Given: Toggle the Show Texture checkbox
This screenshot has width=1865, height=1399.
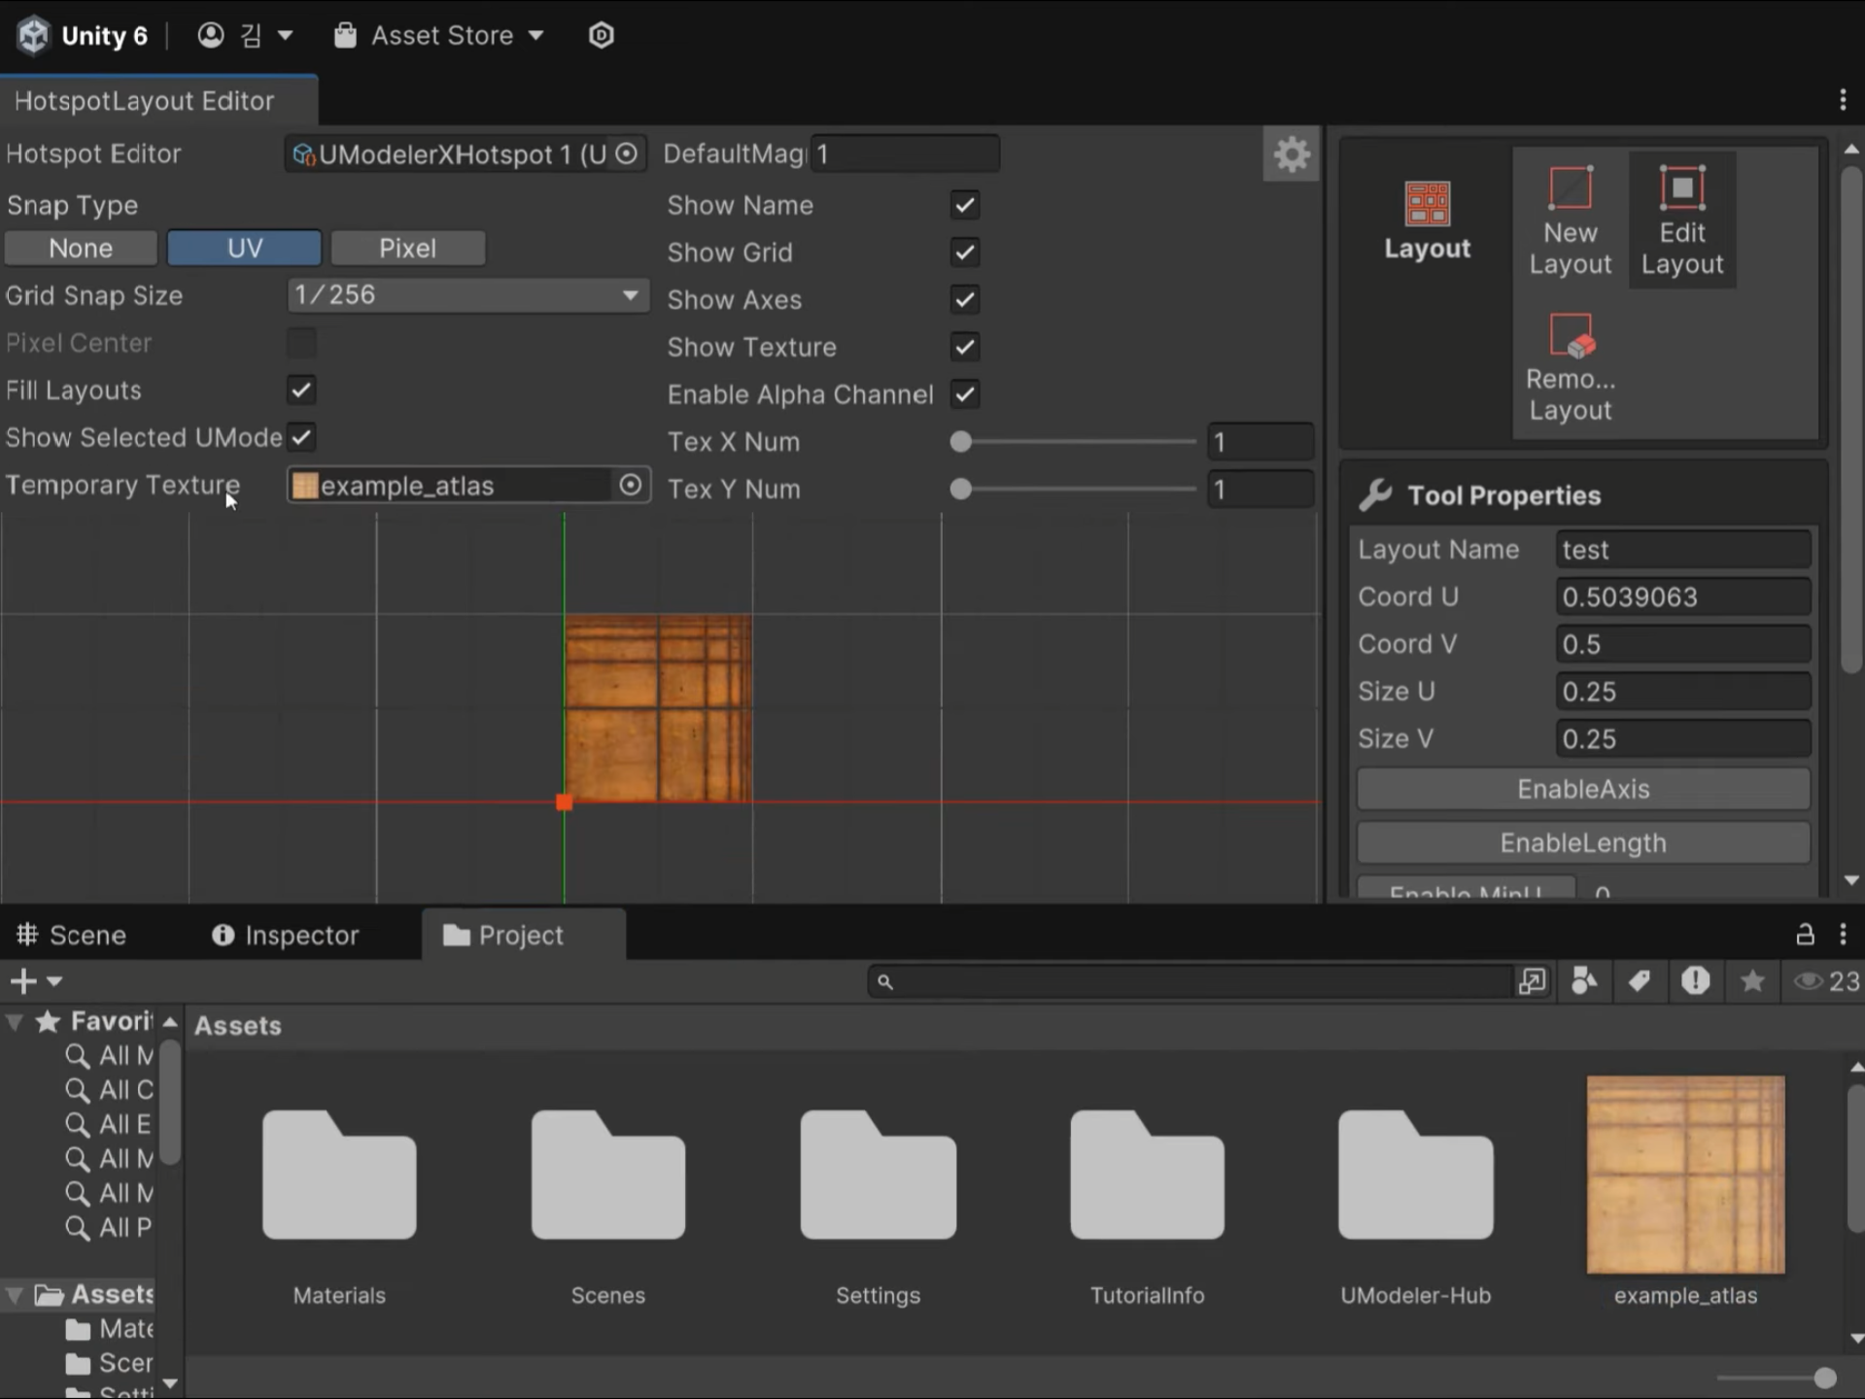Looking at the screenshot, I should [x=964, y=347].
